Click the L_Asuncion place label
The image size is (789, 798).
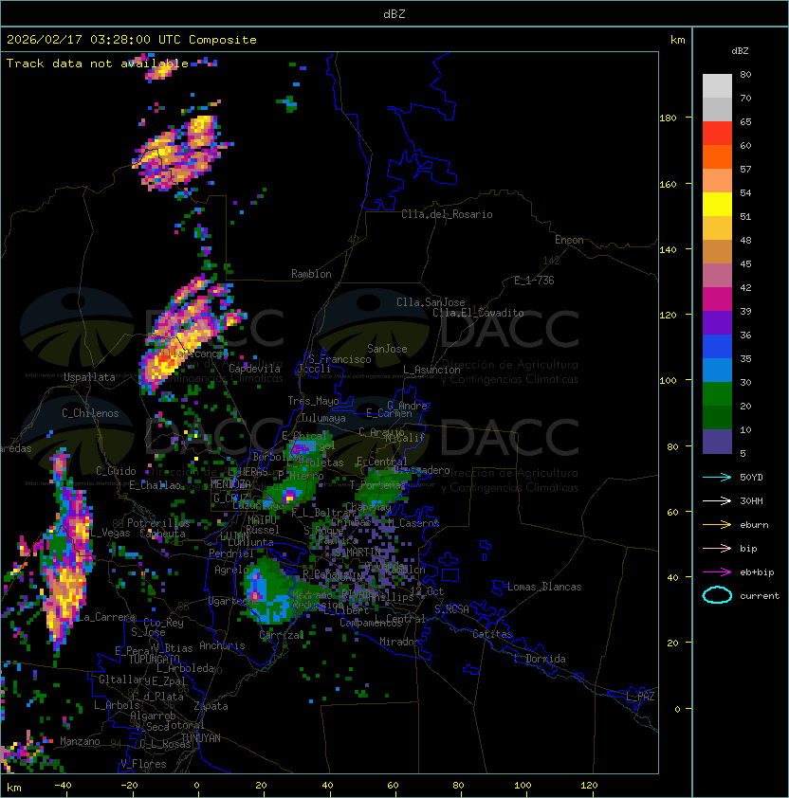pyautogui.click(x=431, y=370)
